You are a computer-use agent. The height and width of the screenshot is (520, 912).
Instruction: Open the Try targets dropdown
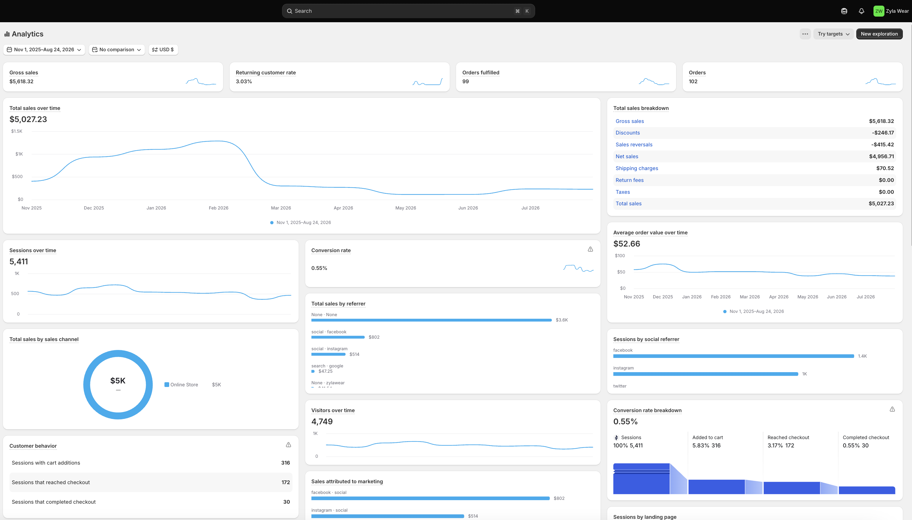[x=833, y=34]
